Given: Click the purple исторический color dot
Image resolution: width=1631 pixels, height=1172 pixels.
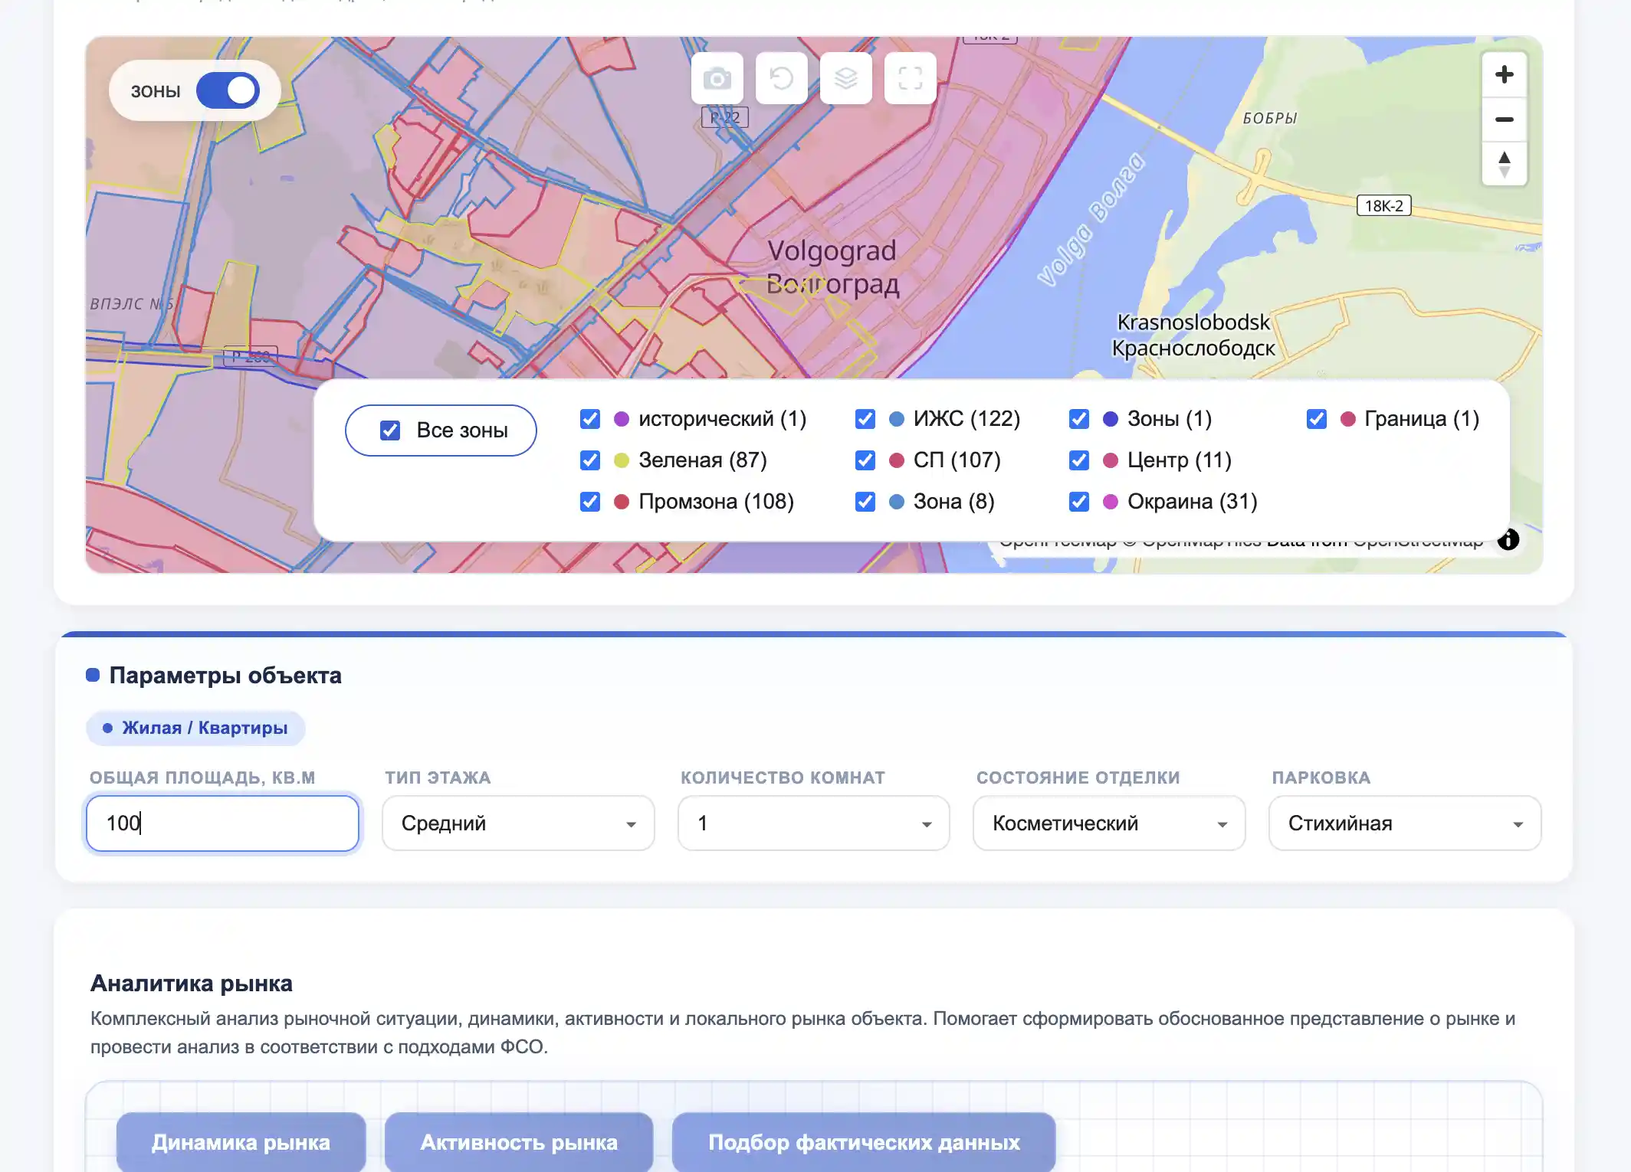Looking at the screenshot, I should coord(622,419).
